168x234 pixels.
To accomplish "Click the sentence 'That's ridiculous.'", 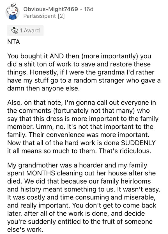I will (x=125, y=151).
